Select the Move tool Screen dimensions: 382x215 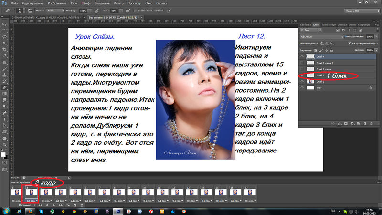click(4, 25)
